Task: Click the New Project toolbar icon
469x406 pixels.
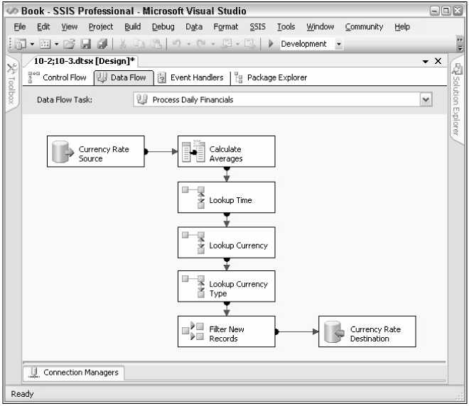Action: (21, 44)
